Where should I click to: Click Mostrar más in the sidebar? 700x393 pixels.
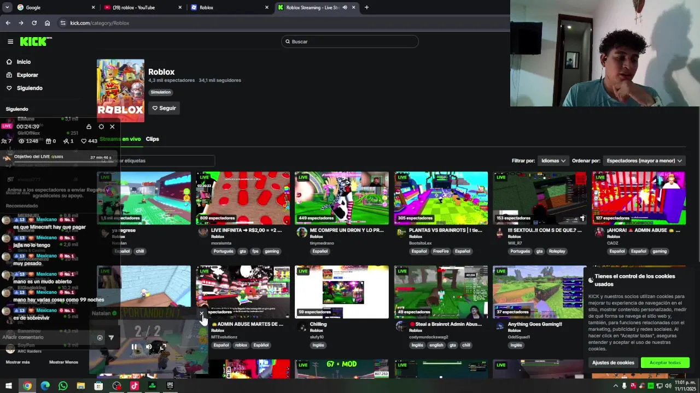click(x=18, y=362)
